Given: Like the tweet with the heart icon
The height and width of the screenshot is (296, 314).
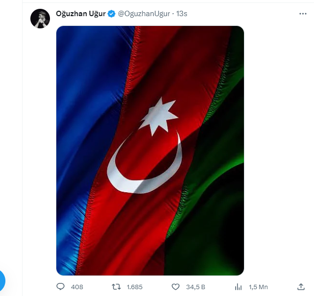Looking at the screenshot, I should (176, 287).
